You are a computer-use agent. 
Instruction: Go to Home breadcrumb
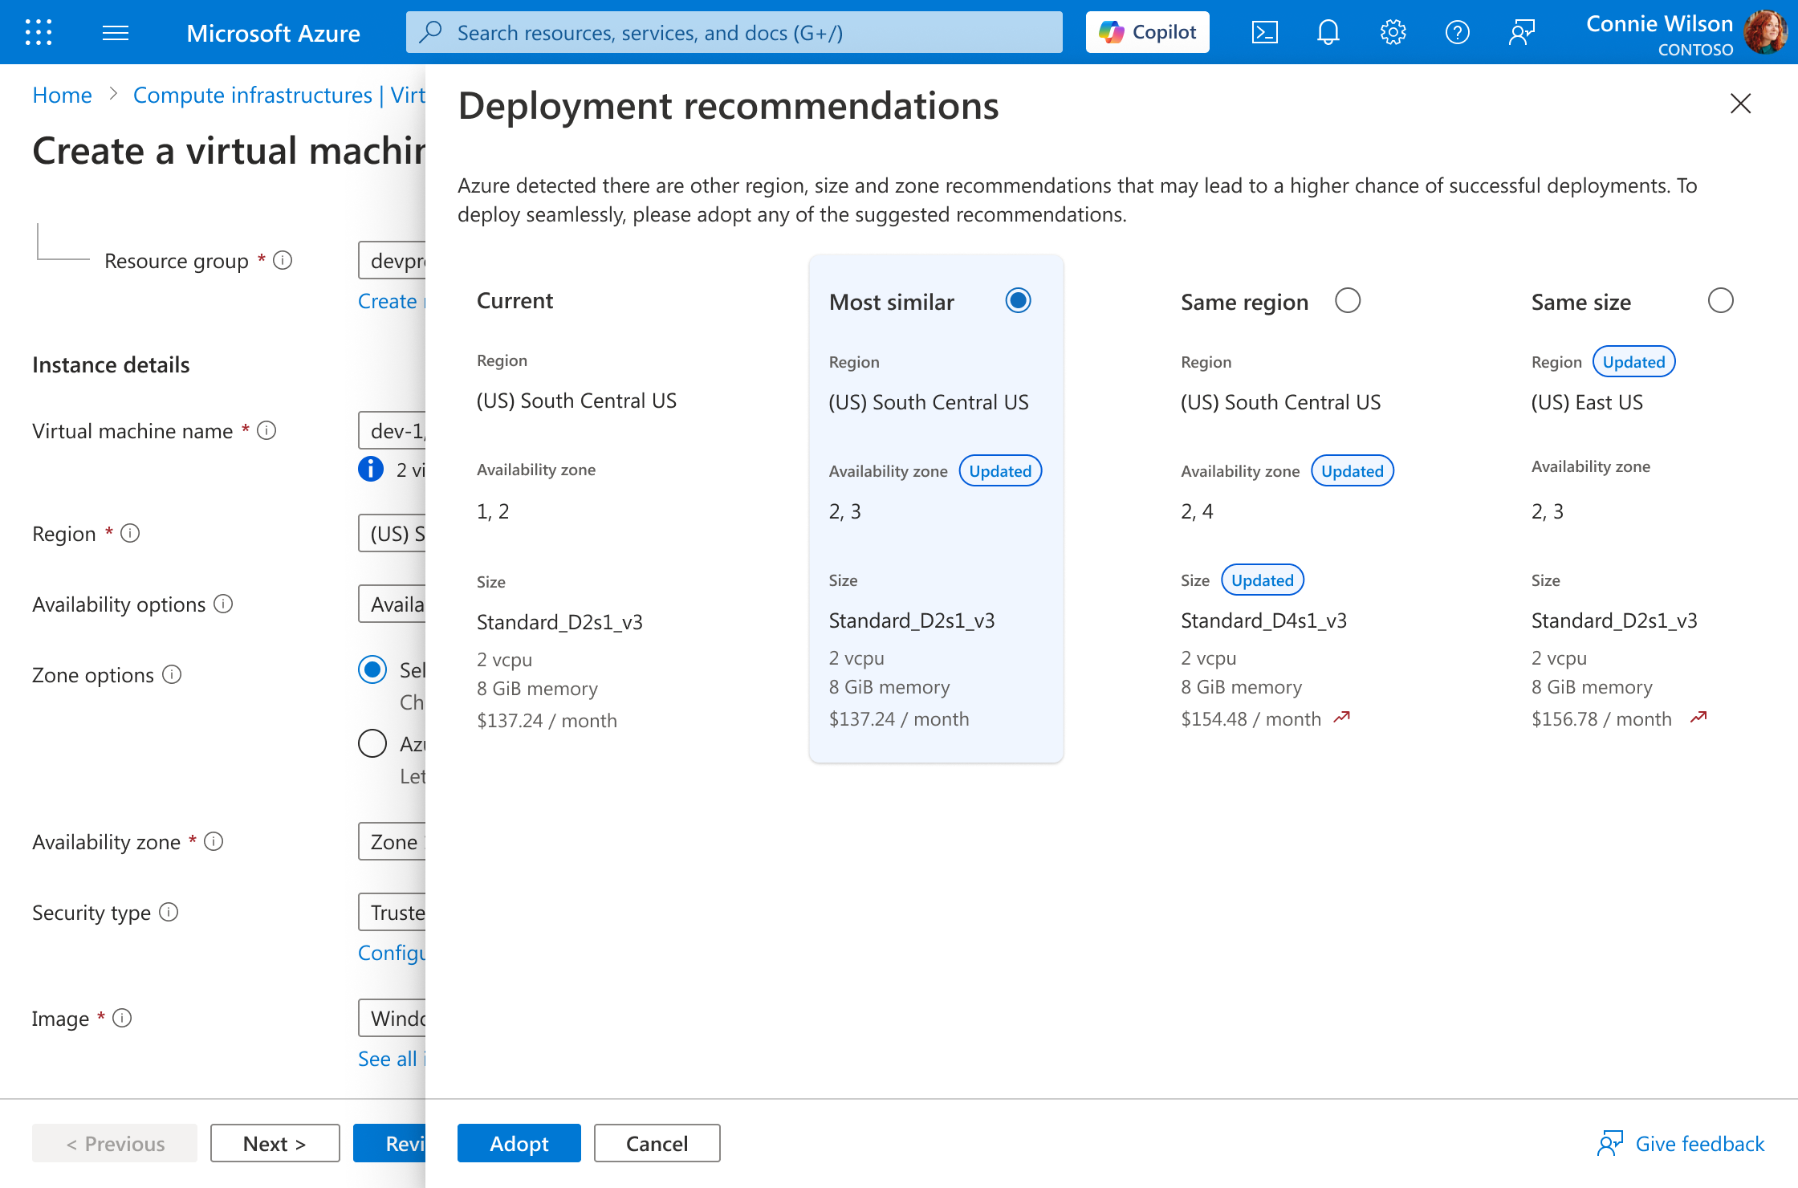click(x=62, y=96)
